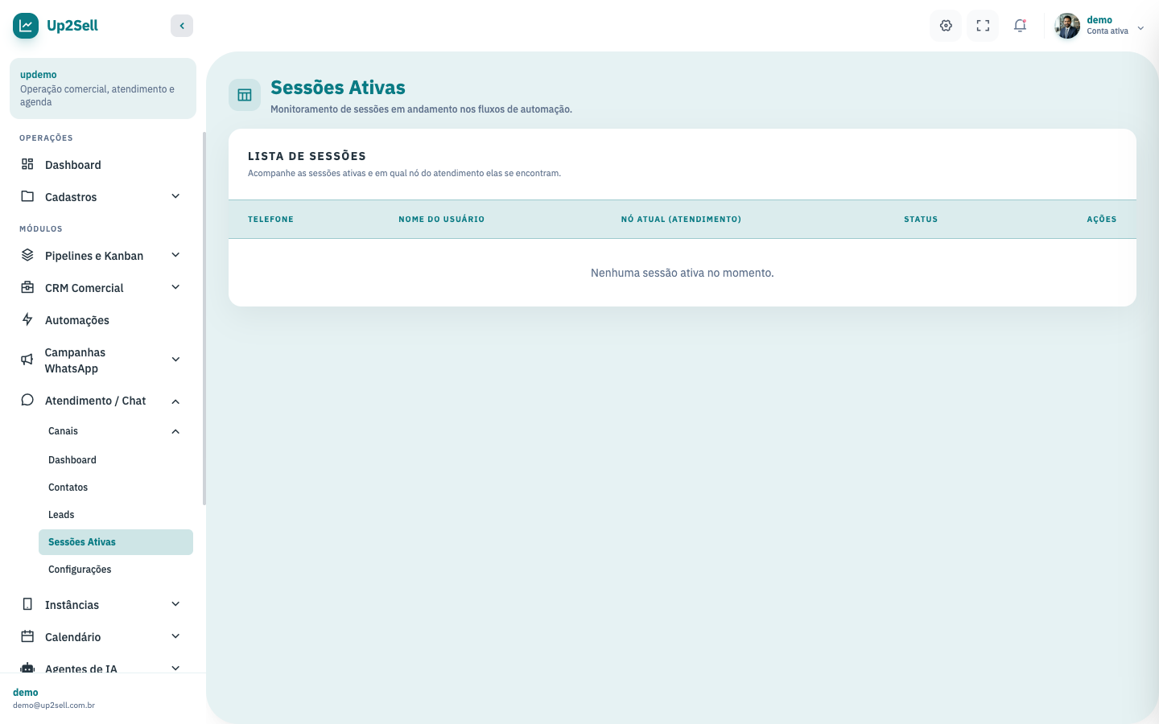The width and height of the screenshot is (1159, 724).
Task: Click the updemo workspace card
Action: click(x=103, y=88)
